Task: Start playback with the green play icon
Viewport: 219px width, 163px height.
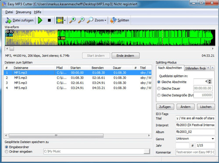Action: (40, 20)
